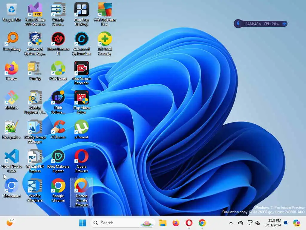
Task: Launch iTop Screen Recorder icon
Action: (81, 73)
